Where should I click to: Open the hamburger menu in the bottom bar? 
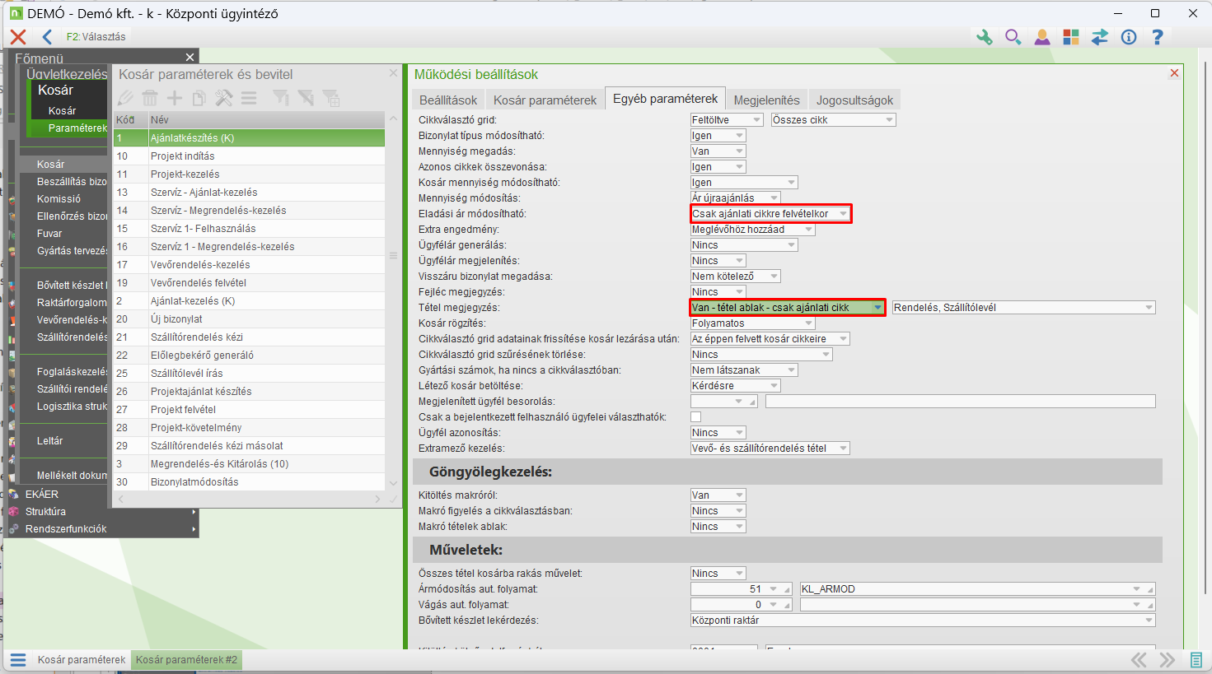tap(18, 660)
